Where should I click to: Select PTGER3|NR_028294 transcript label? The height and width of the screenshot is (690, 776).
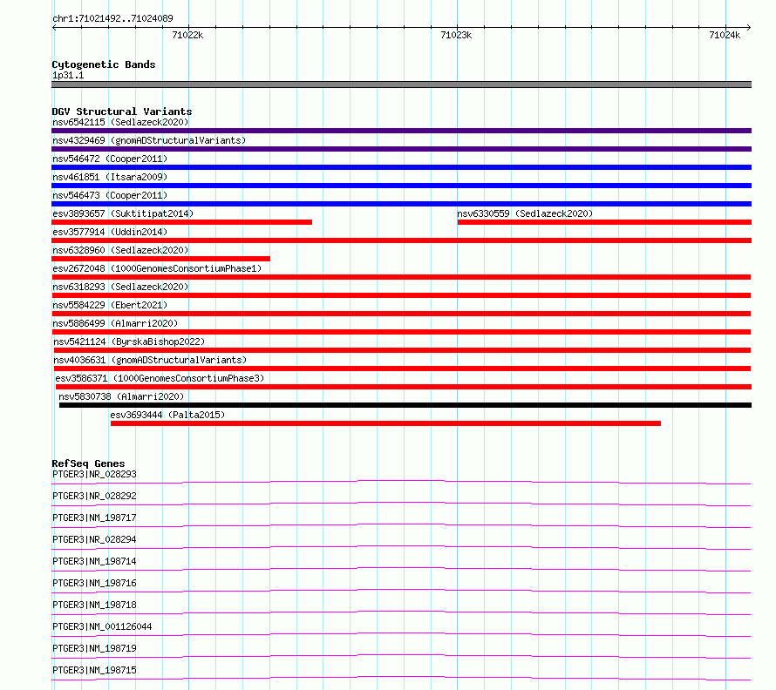(x=94, y=539)
